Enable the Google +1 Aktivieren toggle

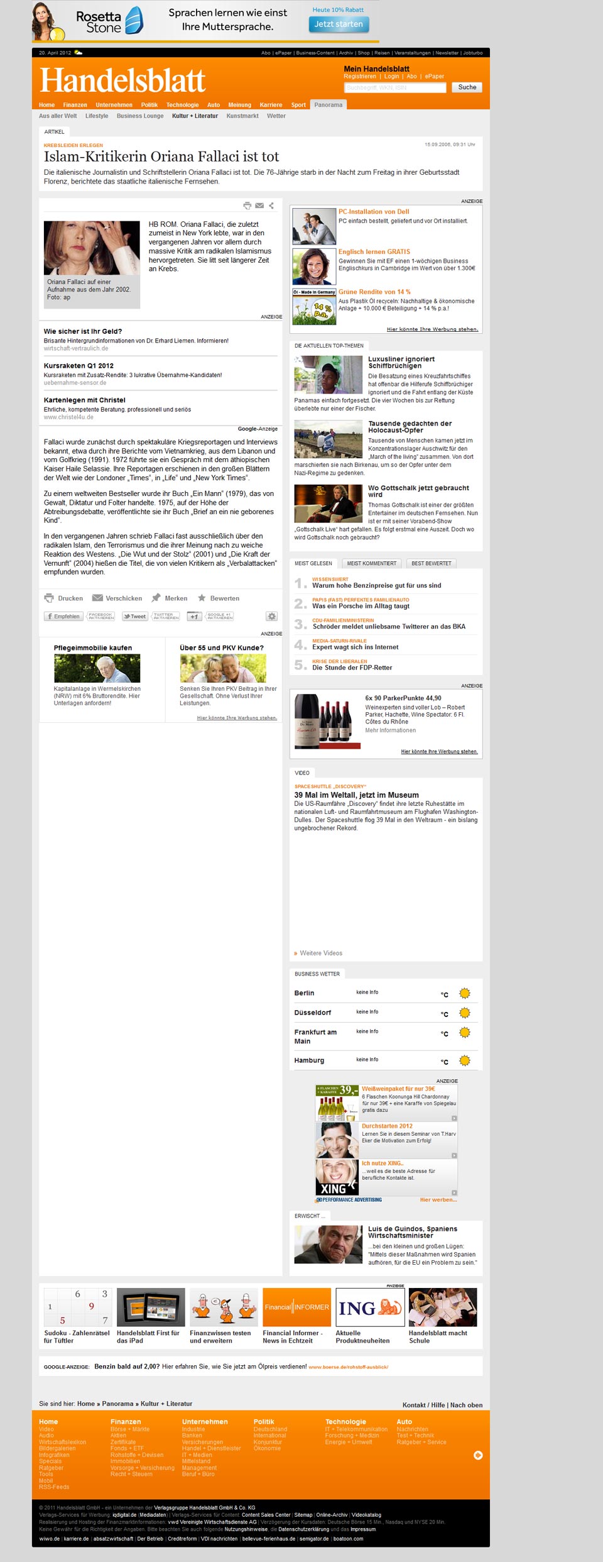point(220,617)
